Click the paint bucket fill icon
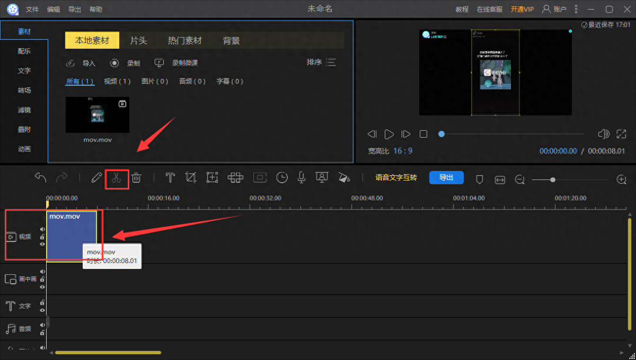 (344, 178)
